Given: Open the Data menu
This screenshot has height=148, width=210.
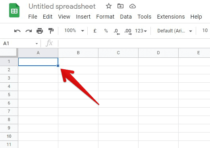Looking at the screenshot, I should pyautogui.click(x=126, y=17).
